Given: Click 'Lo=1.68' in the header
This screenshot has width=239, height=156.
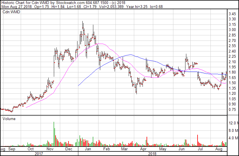Looking at the screenshot, I should click(74, 7).
